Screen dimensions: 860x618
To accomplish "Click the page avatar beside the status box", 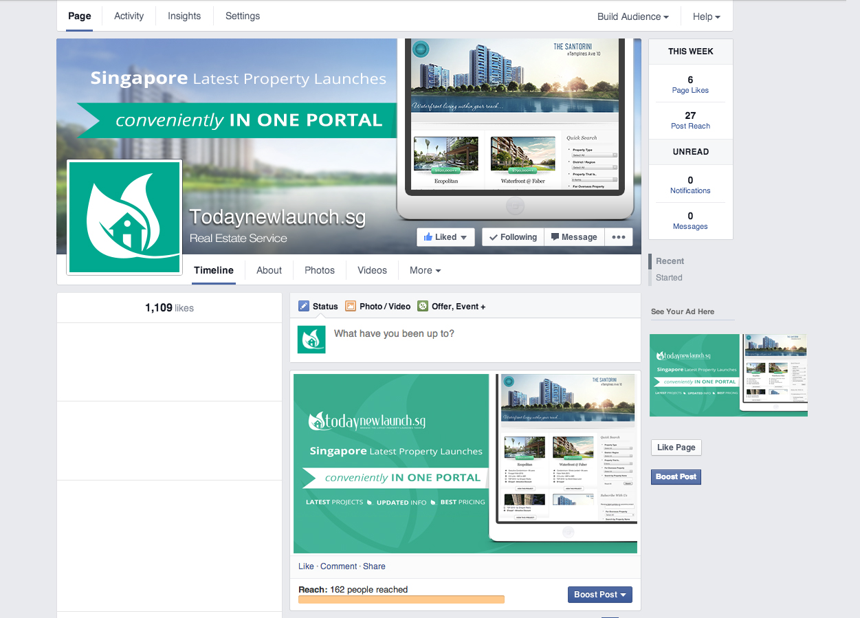I will pos(311,340).
